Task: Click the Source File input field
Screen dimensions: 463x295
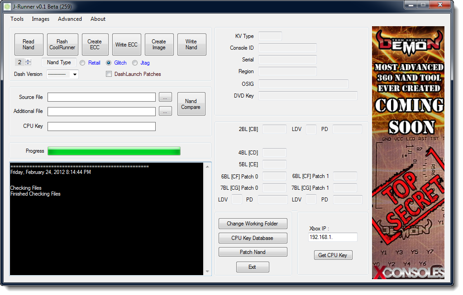Action: pyautogui.click(x=101, y=97)
